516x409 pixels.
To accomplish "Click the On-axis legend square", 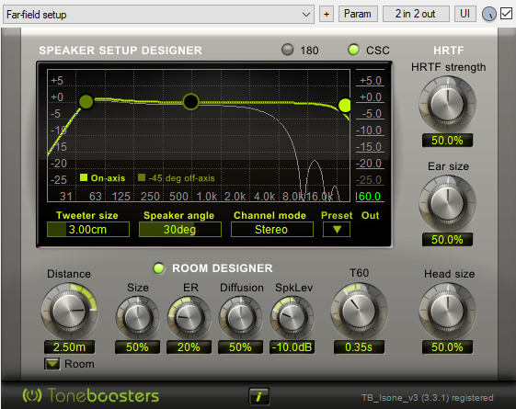I will (84, 177).
